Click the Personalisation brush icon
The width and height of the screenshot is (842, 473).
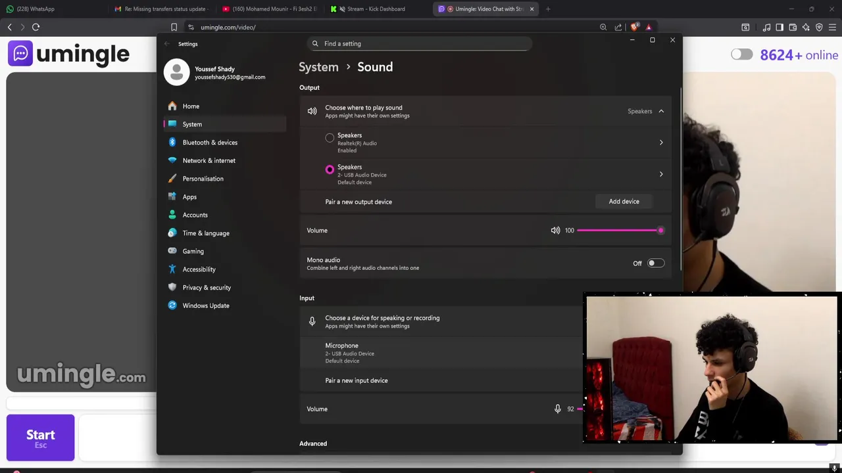(172, 179)
